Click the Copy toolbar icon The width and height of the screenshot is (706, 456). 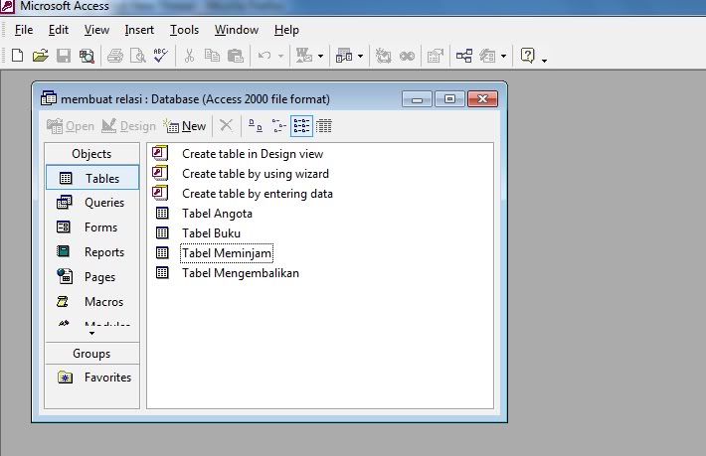(212, 56)
